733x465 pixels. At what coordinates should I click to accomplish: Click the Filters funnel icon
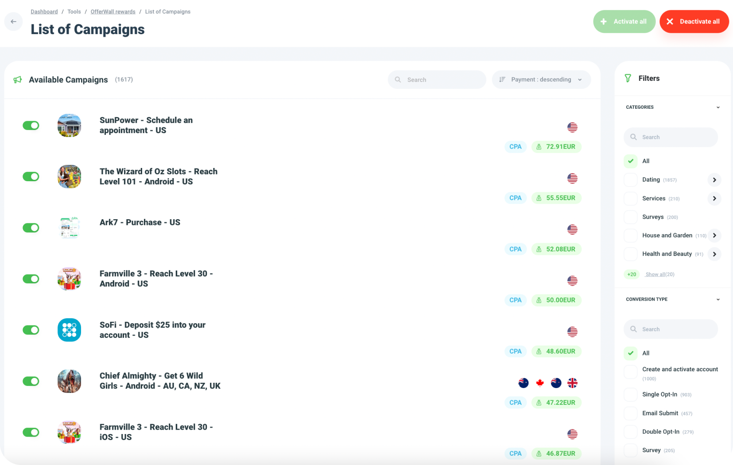tap(628, 78)
